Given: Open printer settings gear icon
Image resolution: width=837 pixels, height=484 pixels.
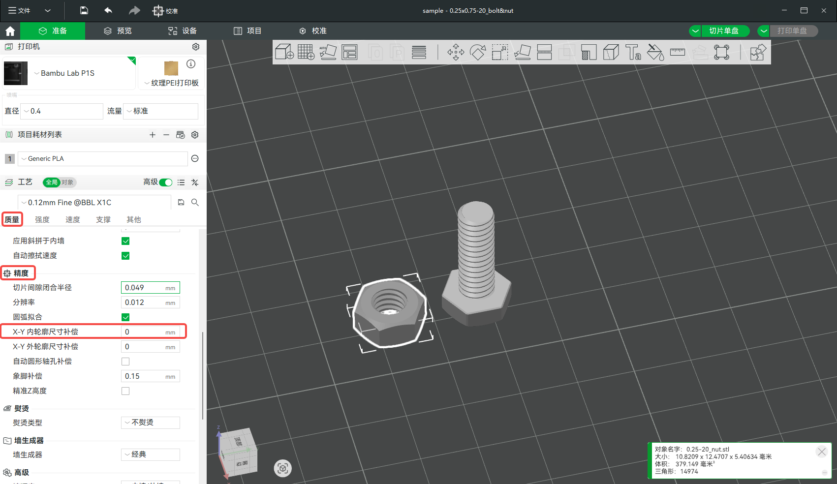Looking at the screenshot, I should click(x=196, y=47).
